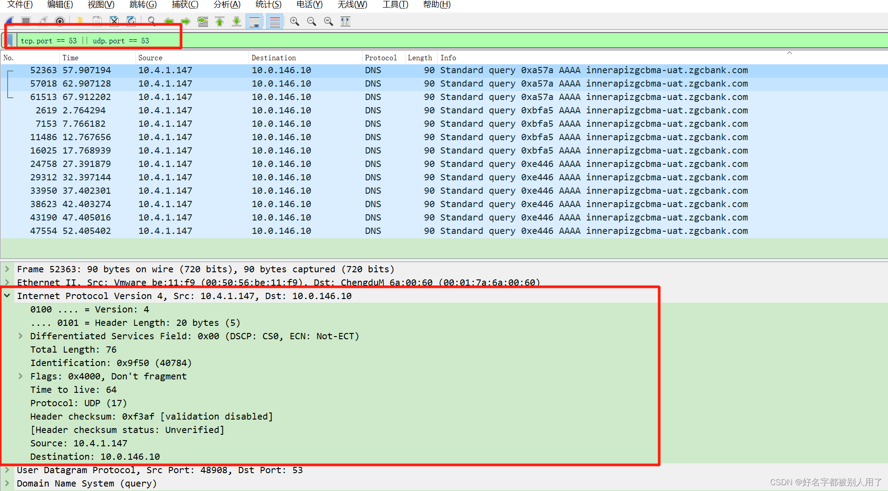Click the resize columns icon

(346, 21)
